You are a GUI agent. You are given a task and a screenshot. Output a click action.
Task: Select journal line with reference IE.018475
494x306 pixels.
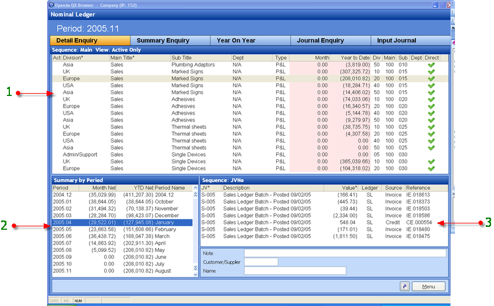[x=324, y=237]
